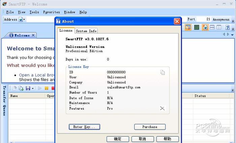Click the Status column header in queue
This screenshot has width=236, height=143.
[x=211, y=96]
